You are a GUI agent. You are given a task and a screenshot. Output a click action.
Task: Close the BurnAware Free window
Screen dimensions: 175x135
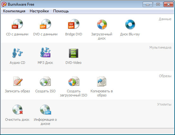tap(168, 4)
